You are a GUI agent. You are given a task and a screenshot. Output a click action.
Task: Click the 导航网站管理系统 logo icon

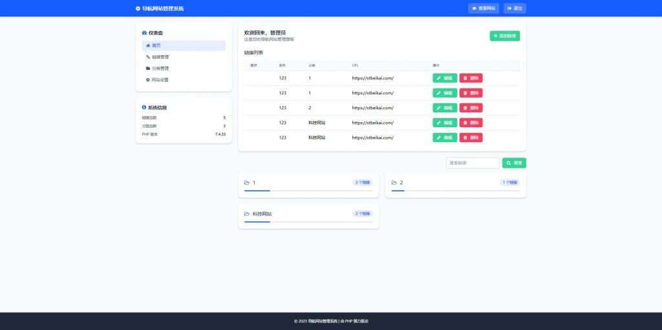coord(138,8)
